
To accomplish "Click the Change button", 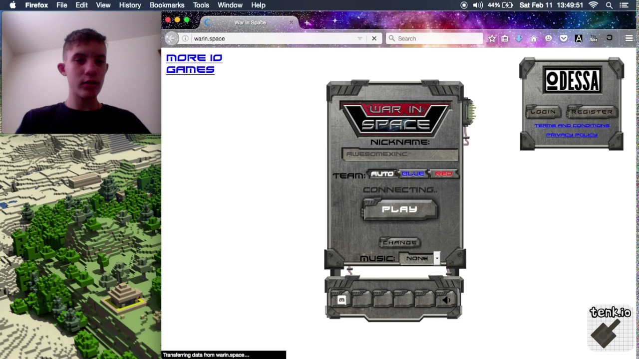I will pyautogui.click(x=399, y=242).
